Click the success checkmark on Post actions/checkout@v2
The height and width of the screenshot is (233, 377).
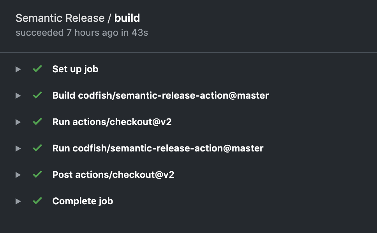tap(37, 174)
